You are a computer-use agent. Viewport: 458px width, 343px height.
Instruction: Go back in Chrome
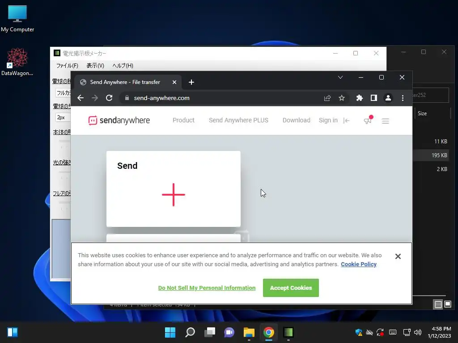(81, 98)
